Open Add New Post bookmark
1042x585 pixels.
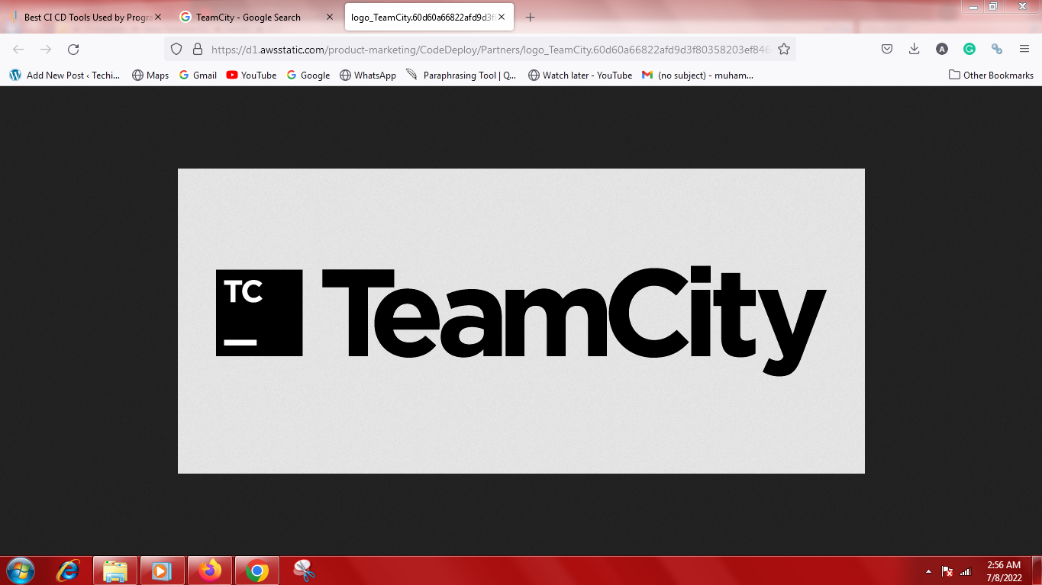tap(65, 75)
